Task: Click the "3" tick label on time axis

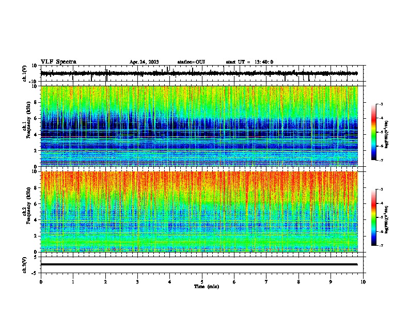Action: click(x=137, y=282)
